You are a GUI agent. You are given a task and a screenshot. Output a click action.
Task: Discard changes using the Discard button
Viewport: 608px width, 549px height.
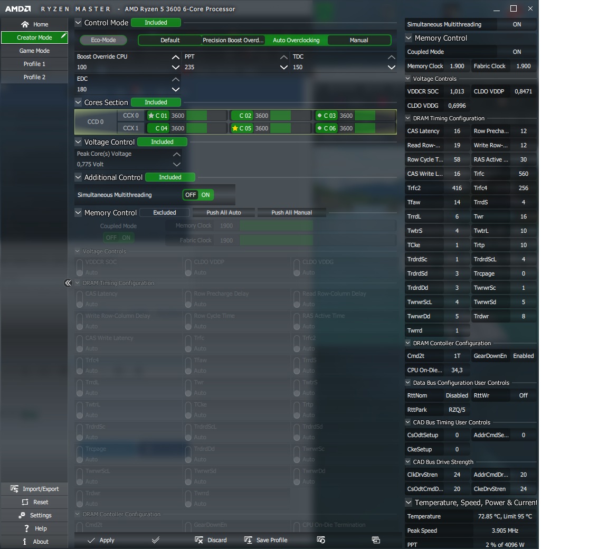tap(211, 539)
